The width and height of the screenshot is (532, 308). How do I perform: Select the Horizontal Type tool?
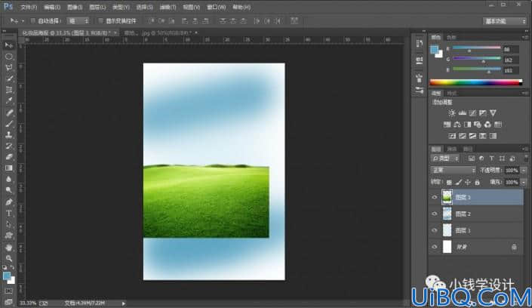click(9, 213)
